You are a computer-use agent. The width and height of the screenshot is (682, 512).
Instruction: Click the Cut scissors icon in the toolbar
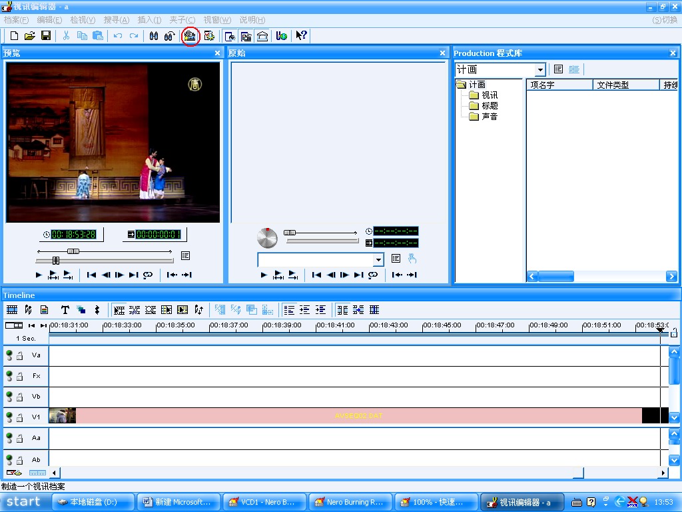click(66, 36)
